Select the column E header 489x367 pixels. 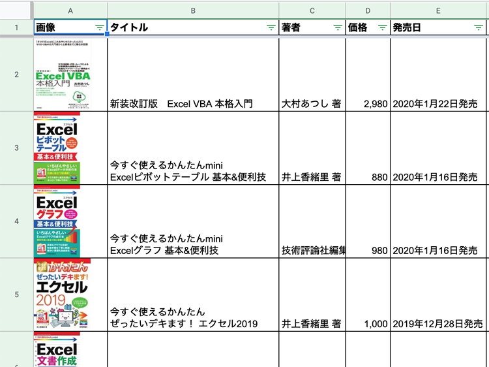(437, 10)
